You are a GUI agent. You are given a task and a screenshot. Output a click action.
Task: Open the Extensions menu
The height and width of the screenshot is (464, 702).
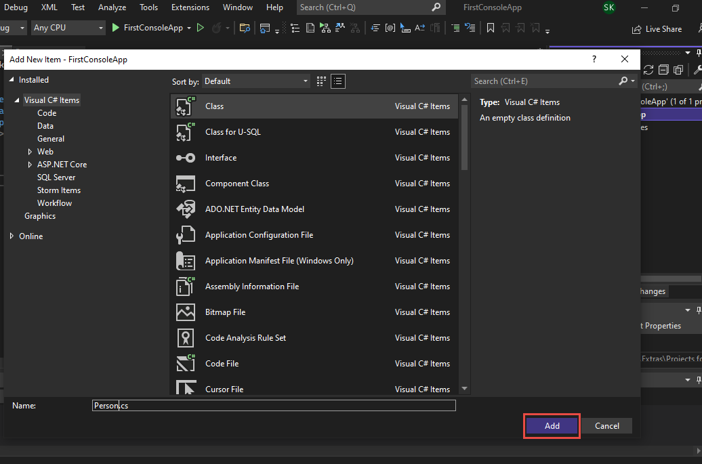coord(190,7)
